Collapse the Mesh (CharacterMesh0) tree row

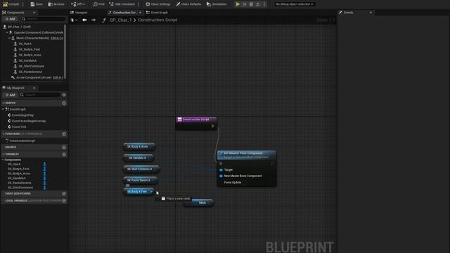pyautogui.click(x=9, y=38)
